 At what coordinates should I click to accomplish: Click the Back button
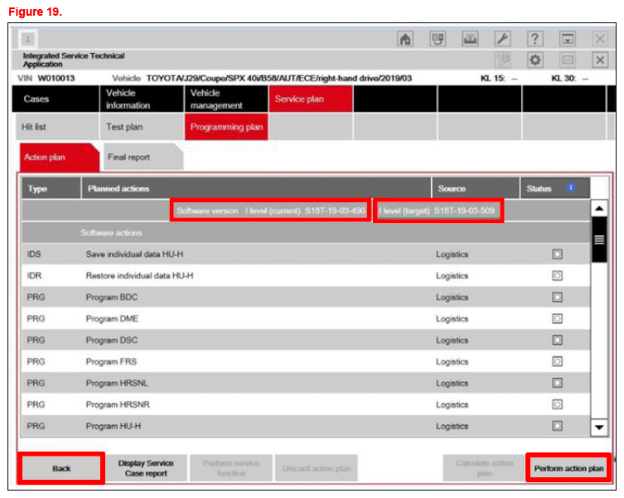pyautogui.click(x=61, y=468)
